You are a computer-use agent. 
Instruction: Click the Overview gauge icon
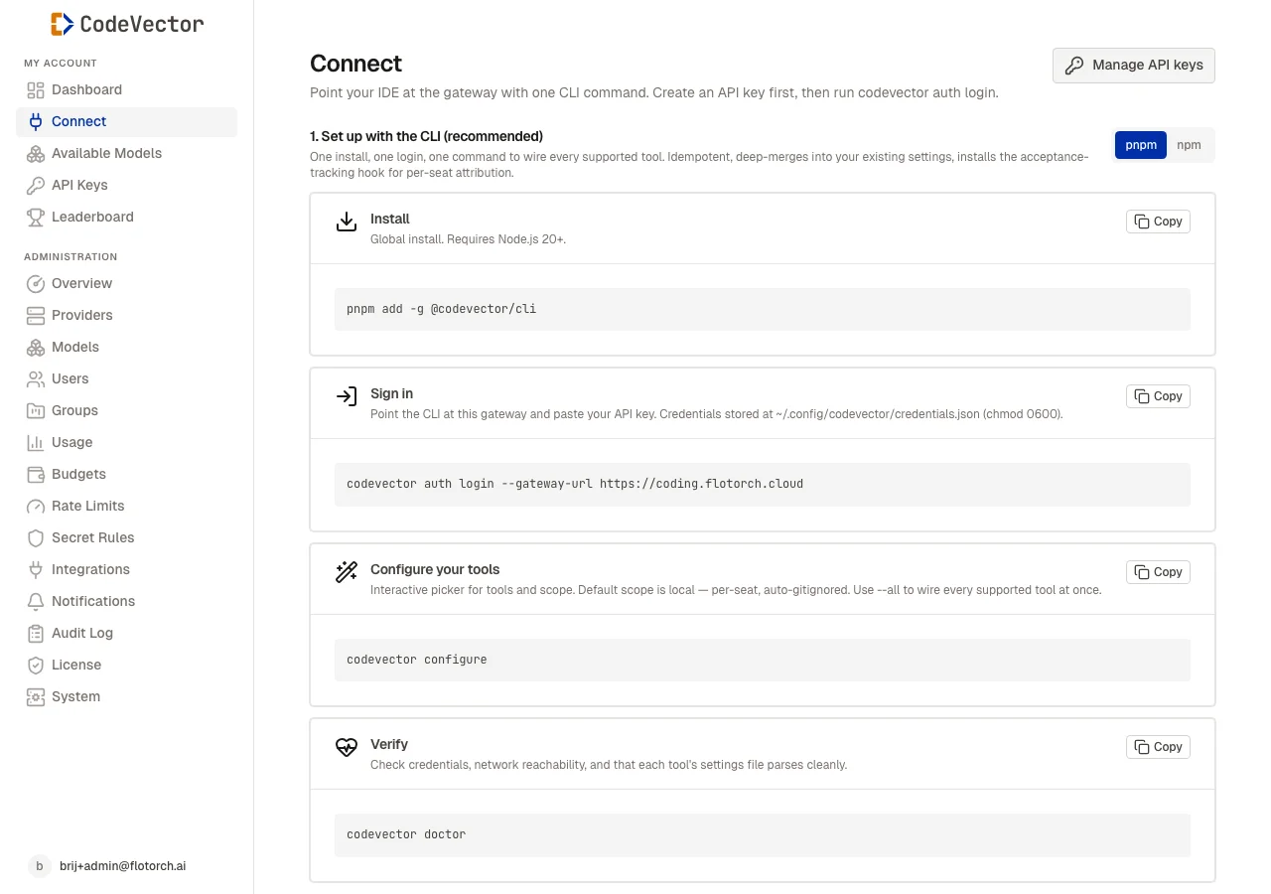(36, 284)
